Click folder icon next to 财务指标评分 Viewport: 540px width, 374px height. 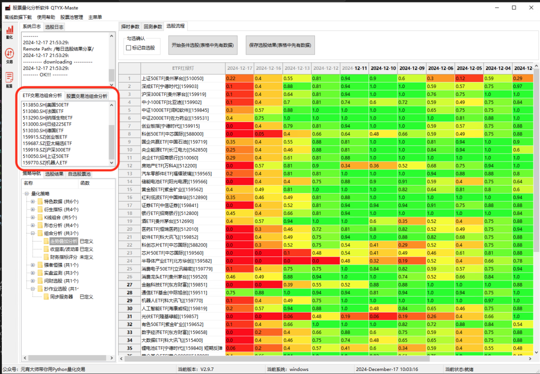(x=46, y=257)
